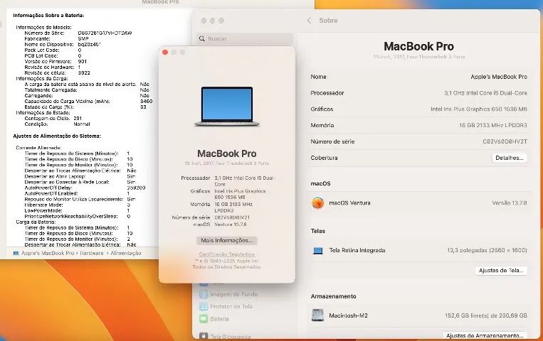Viewport: 543px width, 341px height.
Task: Click the Tela Bloqueada sidebar icon
Action: pyautogui.click(x=204, y=336)
